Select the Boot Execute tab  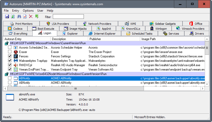[43, 29]
